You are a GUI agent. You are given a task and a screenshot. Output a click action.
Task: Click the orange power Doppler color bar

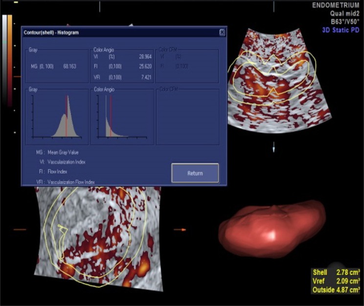(x=10, y=64)
